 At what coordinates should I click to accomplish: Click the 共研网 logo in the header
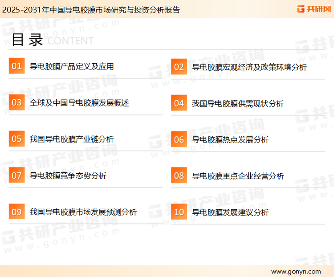(314, 9)
